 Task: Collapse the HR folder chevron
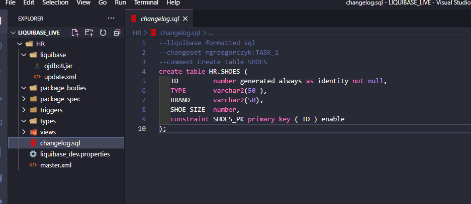[x=20, y=44]
